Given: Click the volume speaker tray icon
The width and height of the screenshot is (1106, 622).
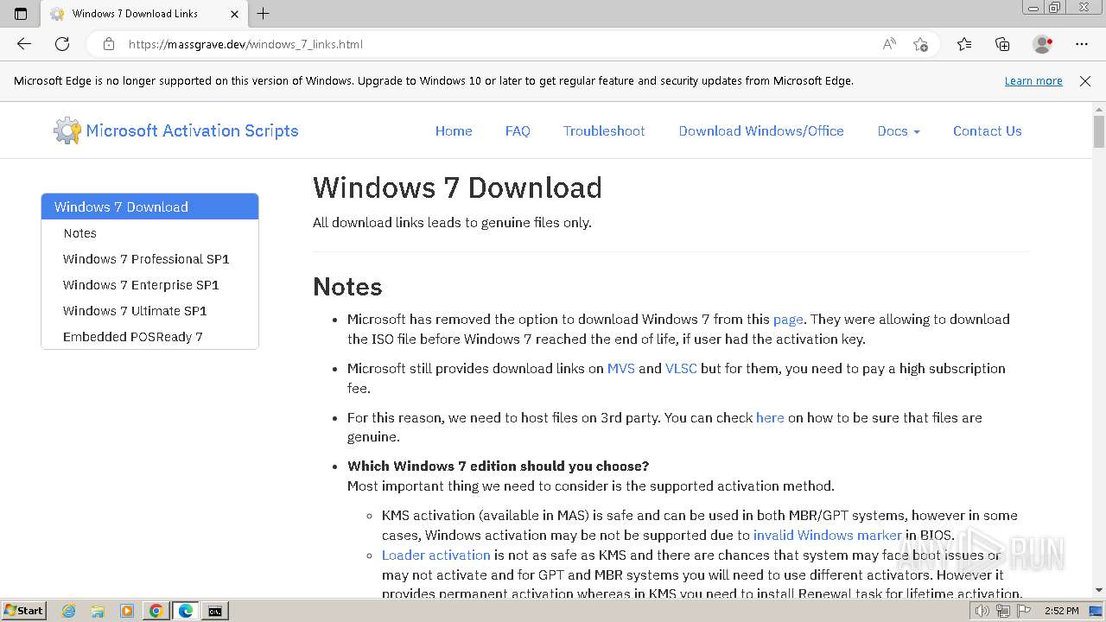Looking at the screenshot, I should [x=982, y=611].
